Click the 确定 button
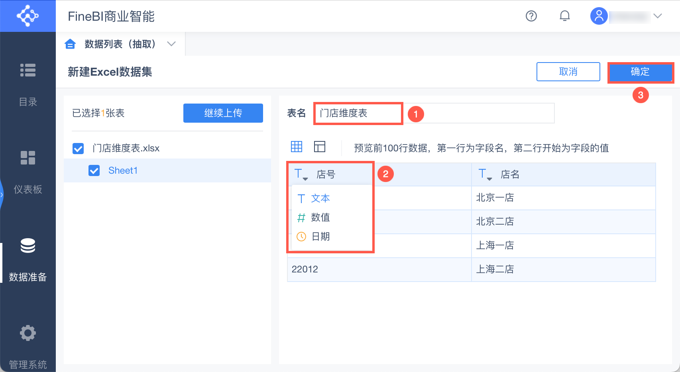The width and height of the screenshot is (680, 372). [640, 72]
